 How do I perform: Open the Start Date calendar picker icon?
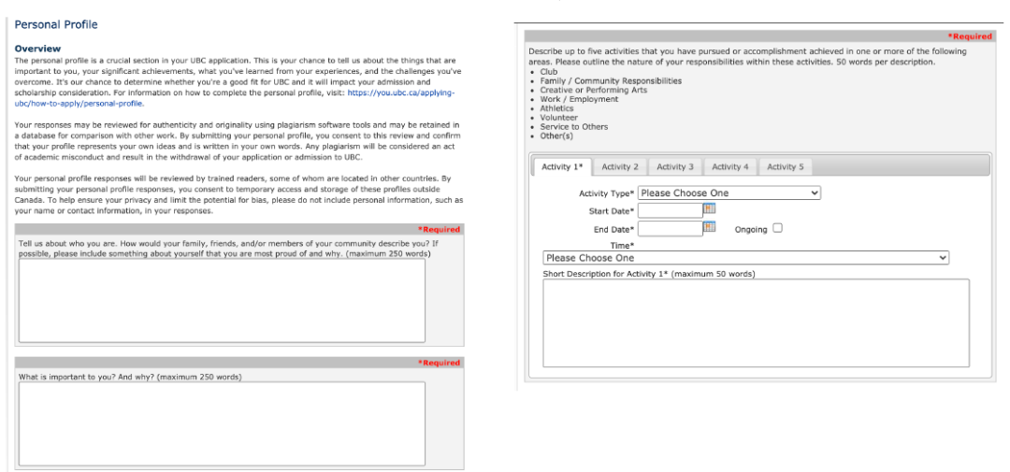[709, 208]
